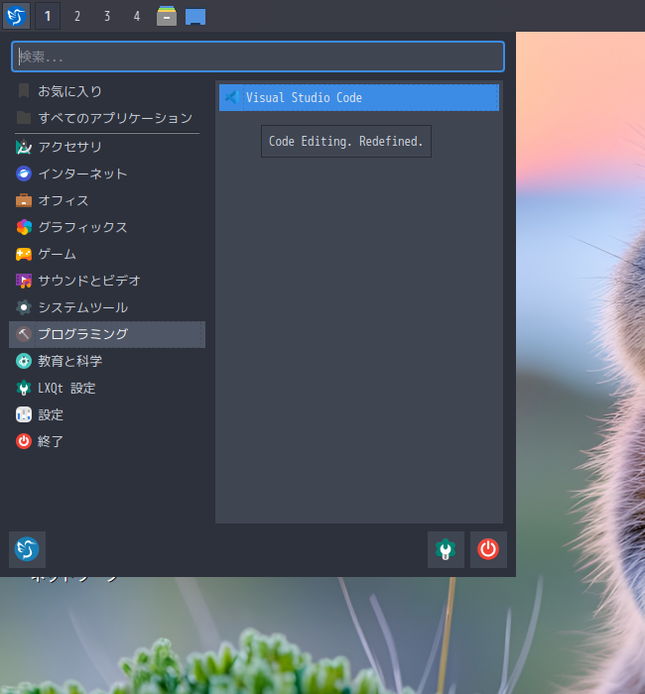Click the LXQt 設定 wrench-gear icon in list

24,389
